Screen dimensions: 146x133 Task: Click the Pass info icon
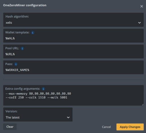tap(16, 64)
